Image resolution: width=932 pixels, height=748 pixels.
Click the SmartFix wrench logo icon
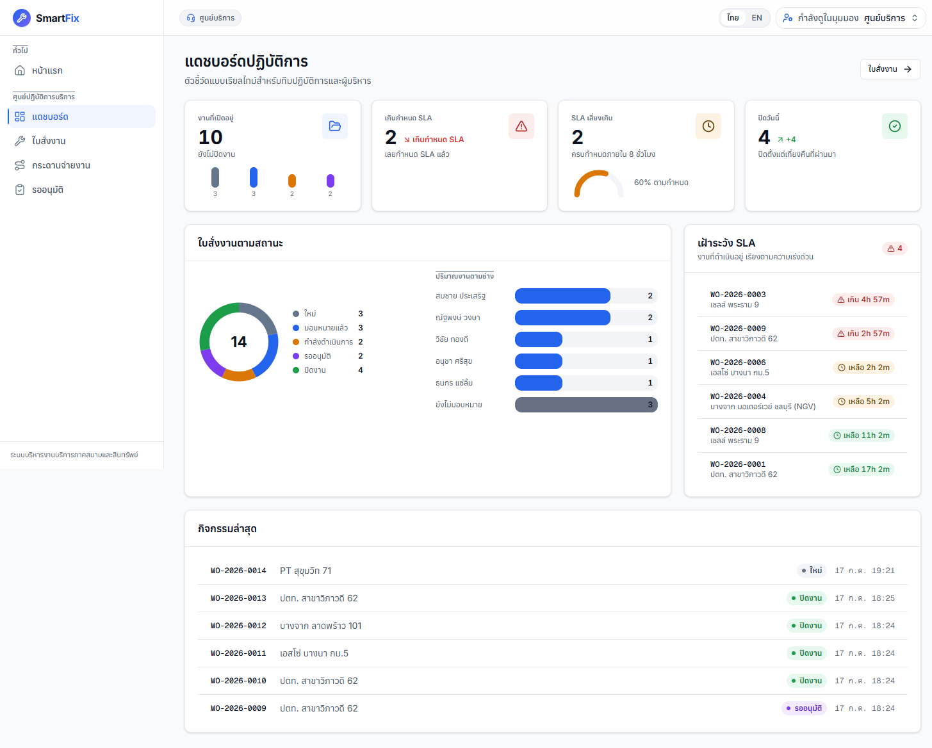click(x=22, y=18)
